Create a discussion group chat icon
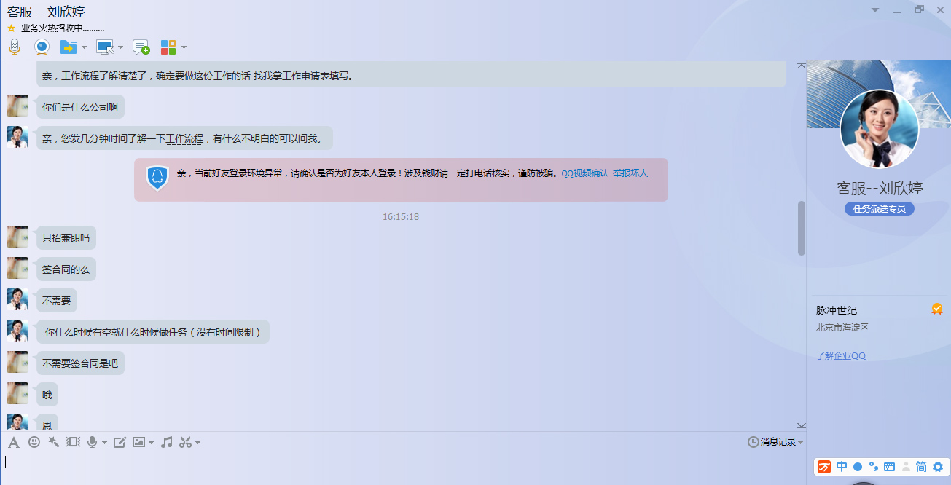 pos(141,47)
